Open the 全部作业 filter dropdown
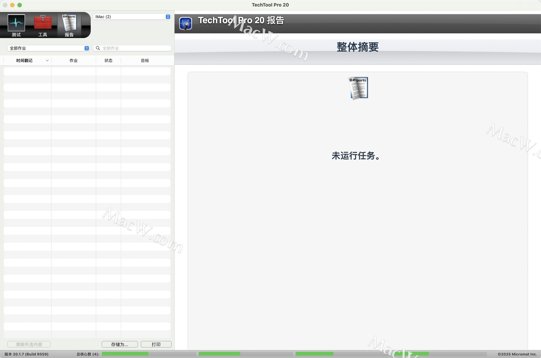 (48, 48)
